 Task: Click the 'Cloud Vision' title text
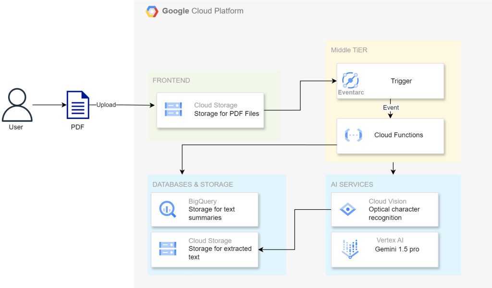pyautogui.click(x=388, y=201)
